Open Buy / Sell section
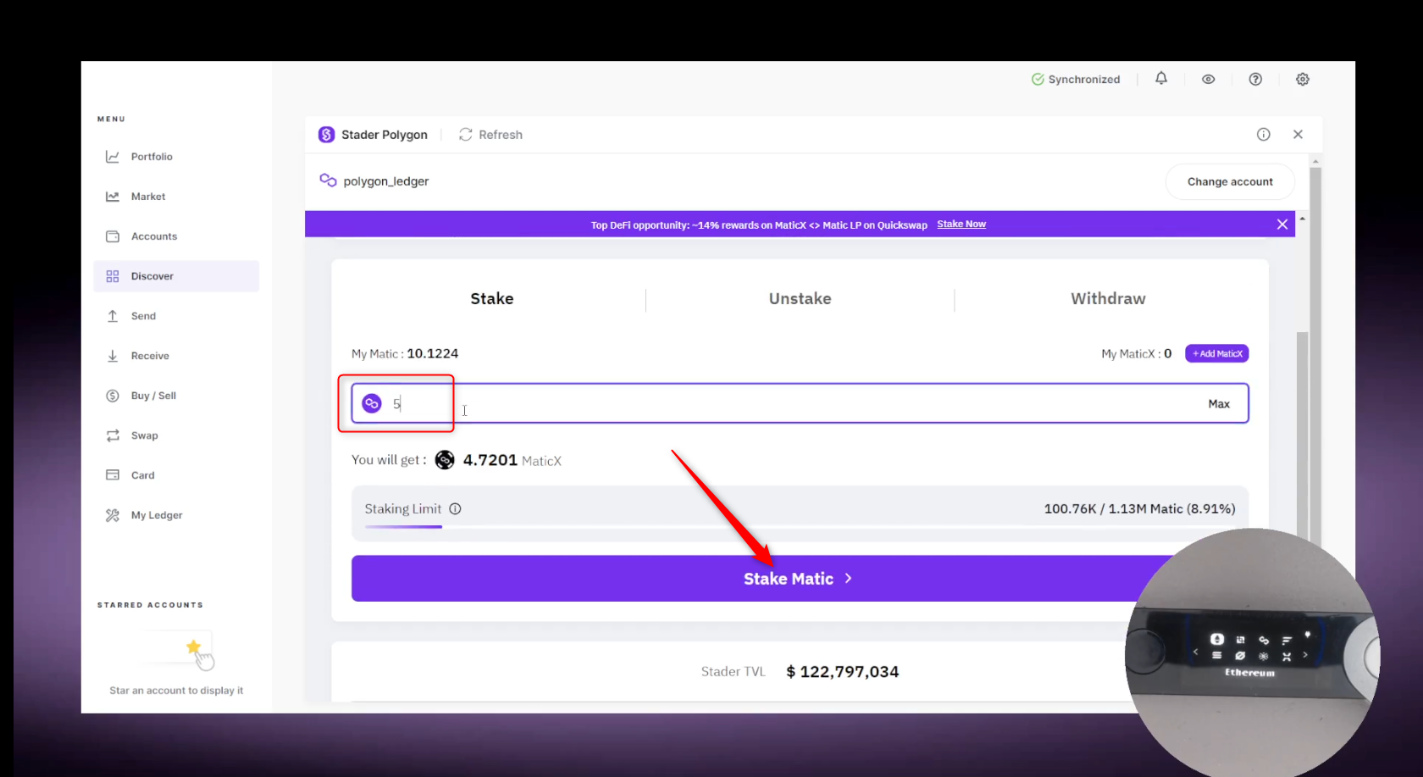This screenshot has width=1423, height=777. [153, 396]
